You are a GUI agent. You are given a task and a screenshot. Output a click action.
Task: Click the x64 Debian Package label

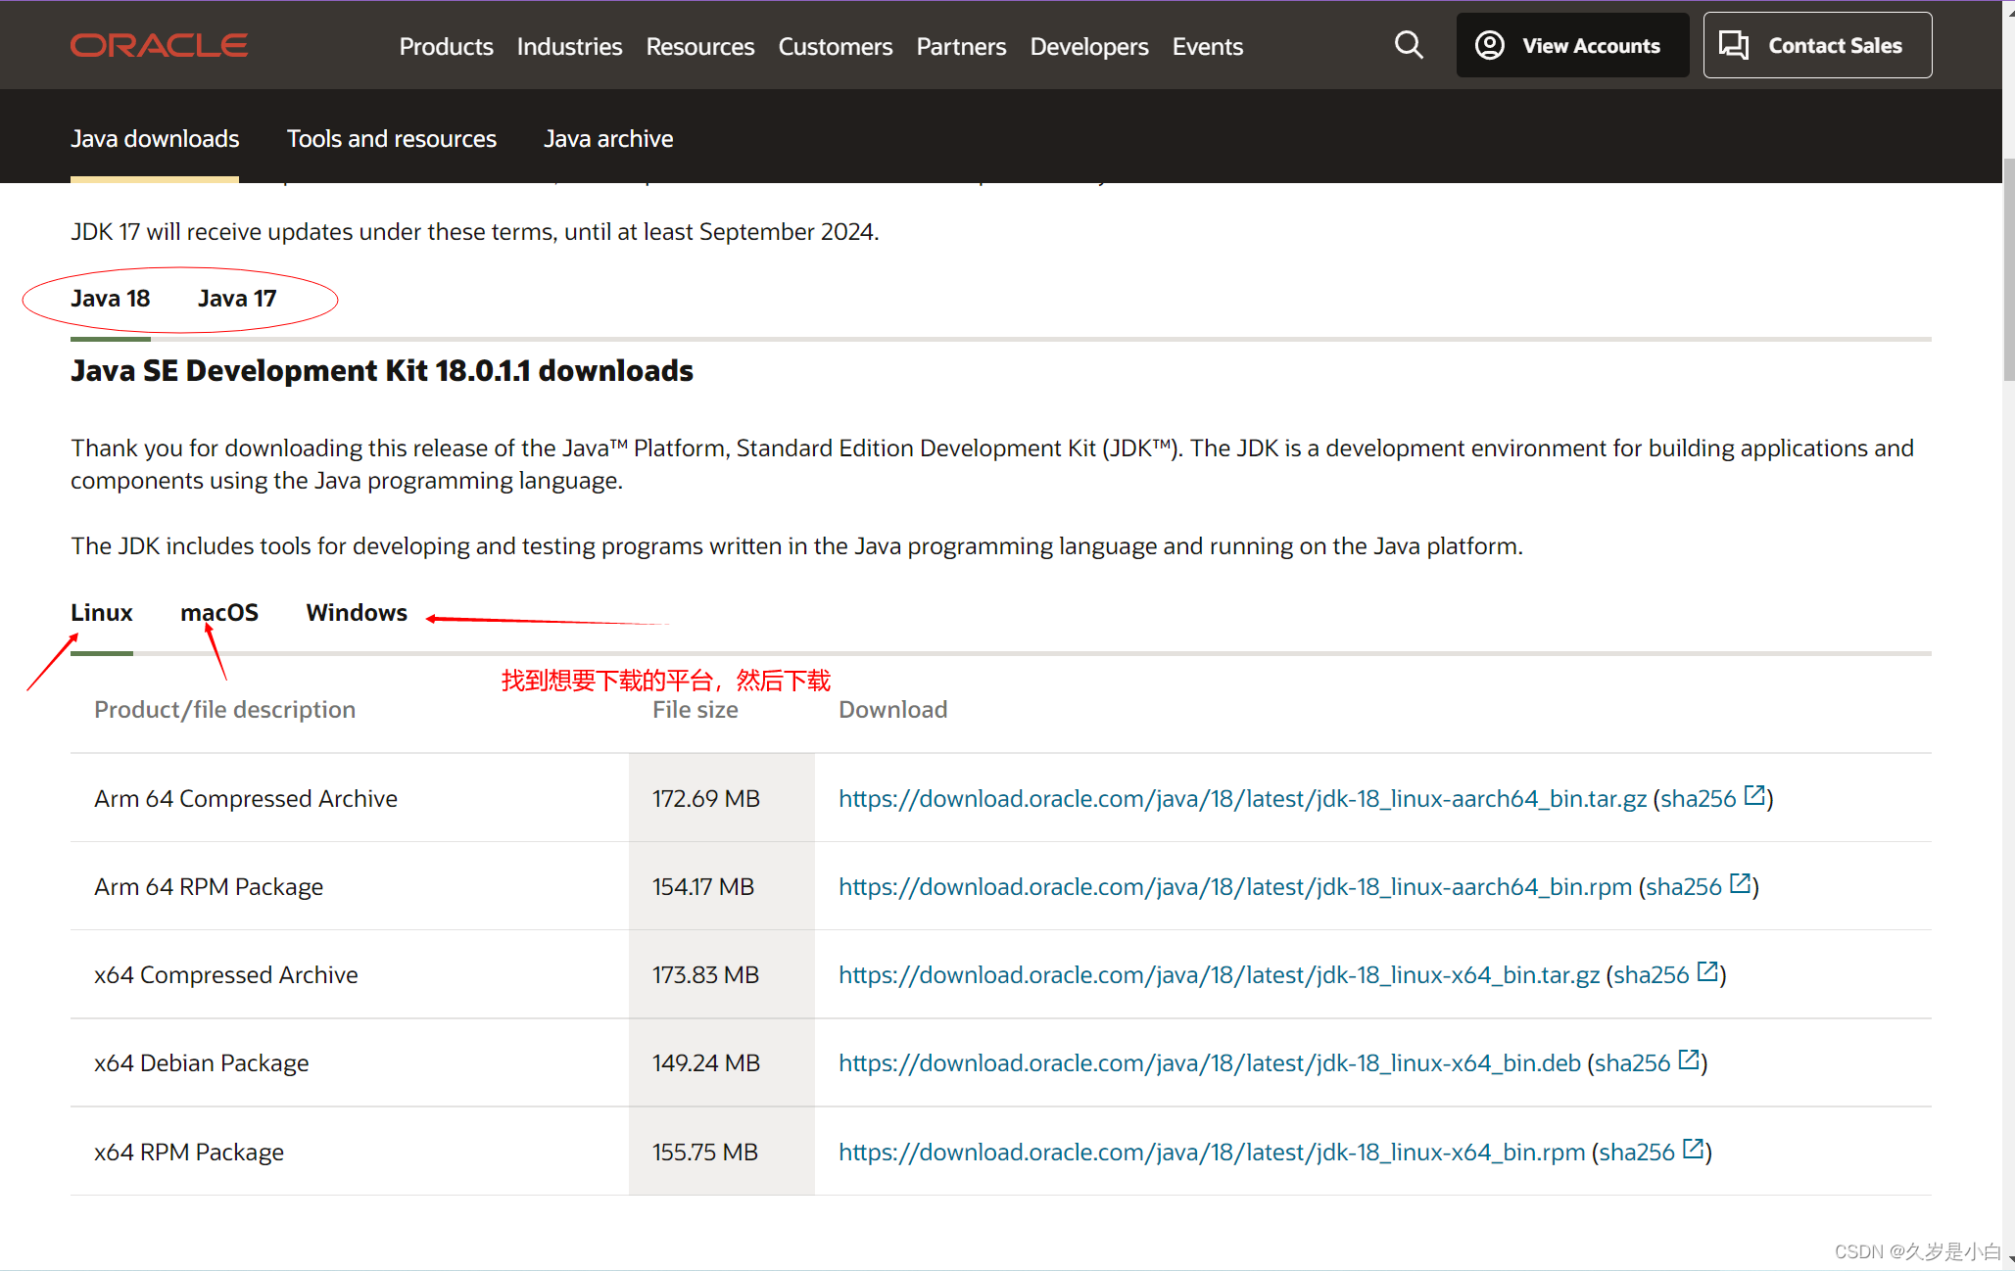[202, 1062]
